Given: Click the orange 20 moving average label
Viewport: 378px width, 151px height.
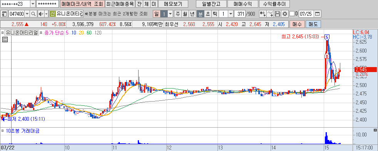Looking at the screenshot, I should (x=82, y=33).
